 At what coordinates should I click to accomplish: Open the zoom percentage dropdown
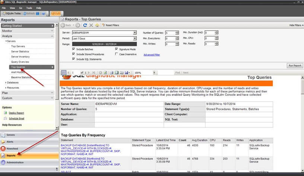154,73
